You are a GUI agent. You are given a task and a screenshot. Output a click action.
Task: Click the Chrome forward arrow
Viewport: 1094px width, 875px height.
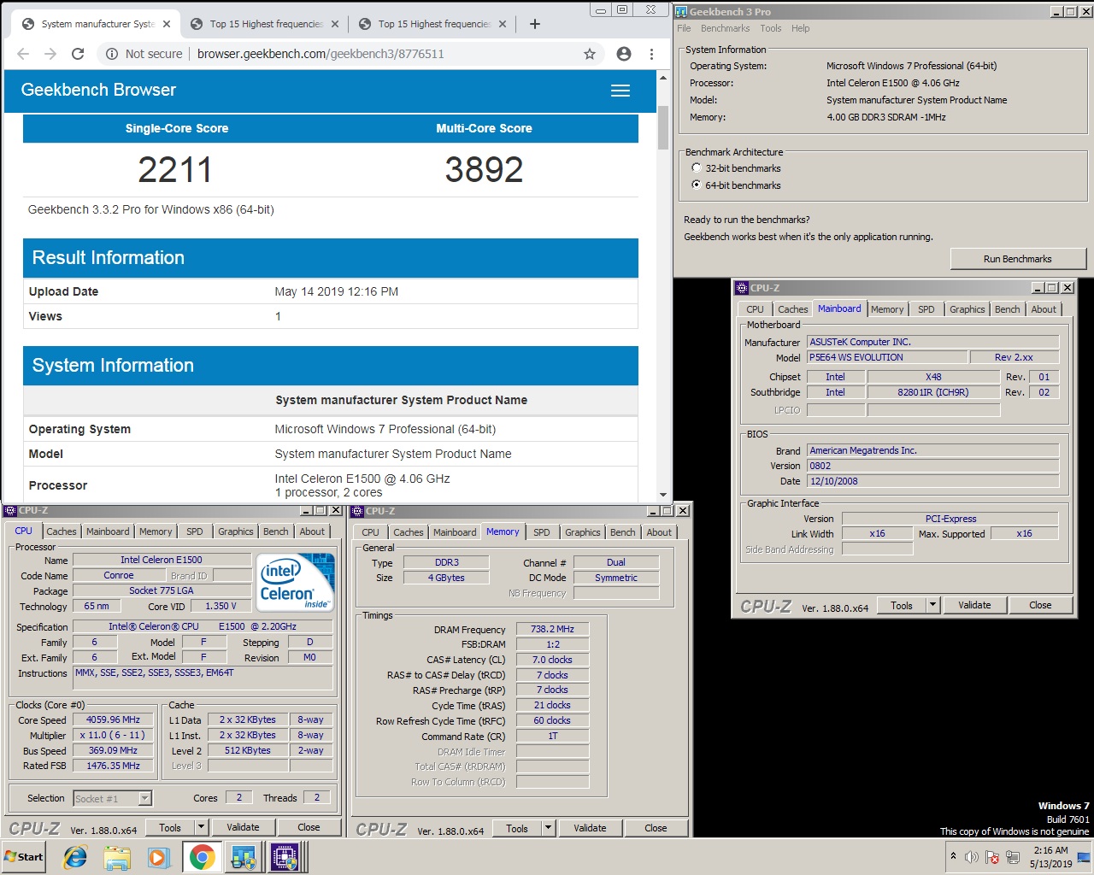[50, 54]
